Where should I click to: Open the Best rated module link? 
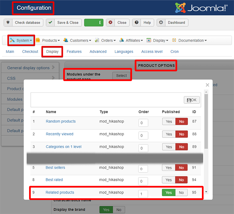pyautogui.click(x=54, y=180)
